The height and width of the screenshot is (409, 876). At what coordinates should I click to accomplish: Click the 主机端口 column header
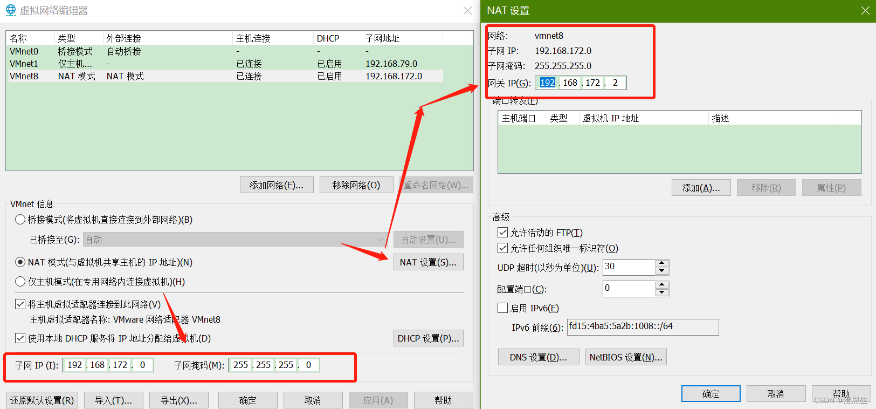[x=522, y=118]
